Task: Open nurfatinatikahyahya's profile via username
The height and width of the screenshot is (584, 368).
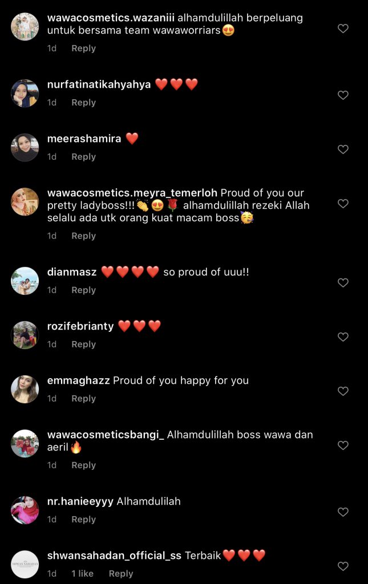Action: [x=99, y=84]
